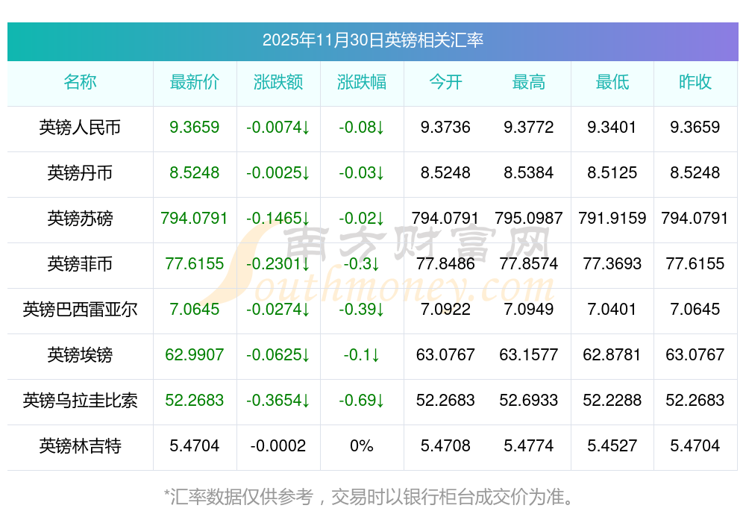Click the 英镑埃镑 currency name
746x520 pixels.
(80, 355)
